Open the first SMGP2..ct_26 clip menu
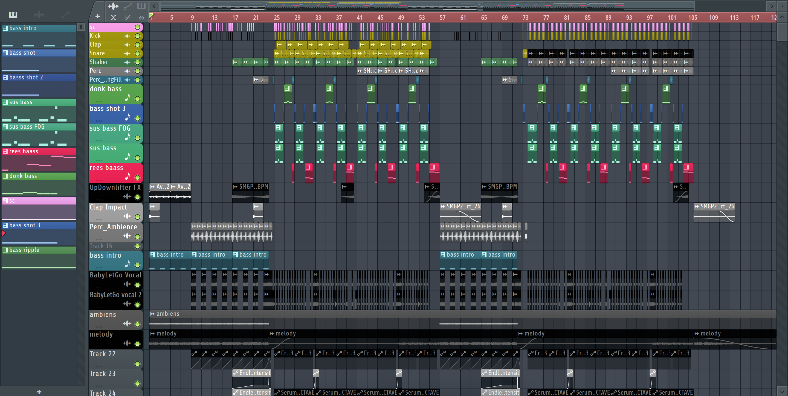Image resolution: width=788 pixels, height=396 pixels. tap(443, 206)
